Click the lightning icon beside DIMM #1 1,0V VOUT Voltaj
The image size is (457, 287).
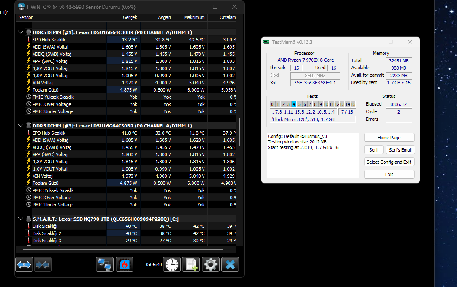coord(29,75)
